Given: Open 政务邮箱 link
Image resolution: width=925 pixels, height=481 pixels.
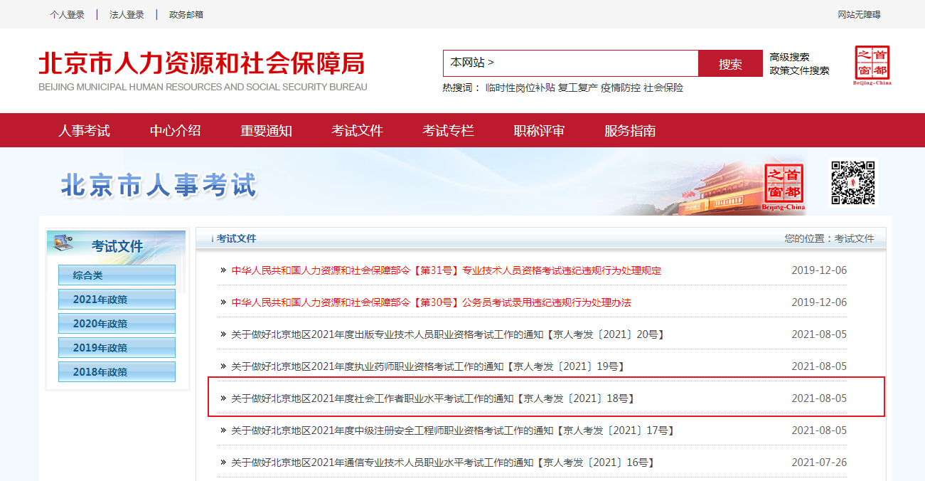Looking at the screenshot, I should tap(186, 14).
